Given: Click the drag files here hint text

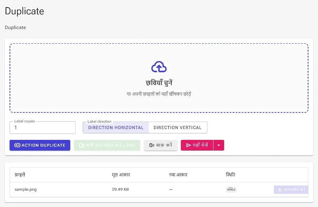Looking at the screenshot, I should tap(159, 94).
